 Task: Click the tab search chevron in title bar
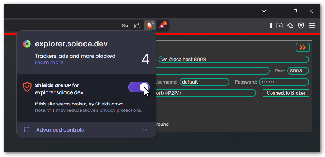264,11
